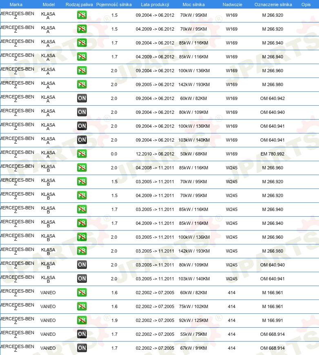Select the 09.2005 -> 06.2012 production dates

point(155,85)
